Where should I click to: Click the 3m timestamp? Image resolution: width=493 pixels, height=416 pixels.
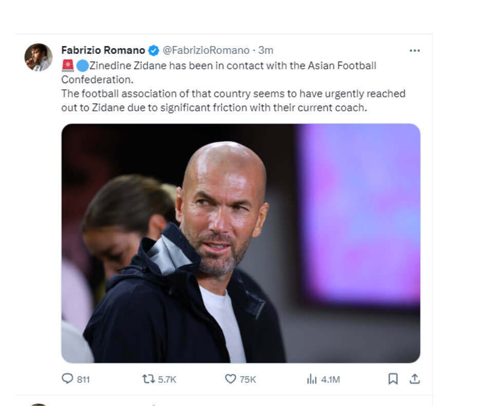coord(266,50)
